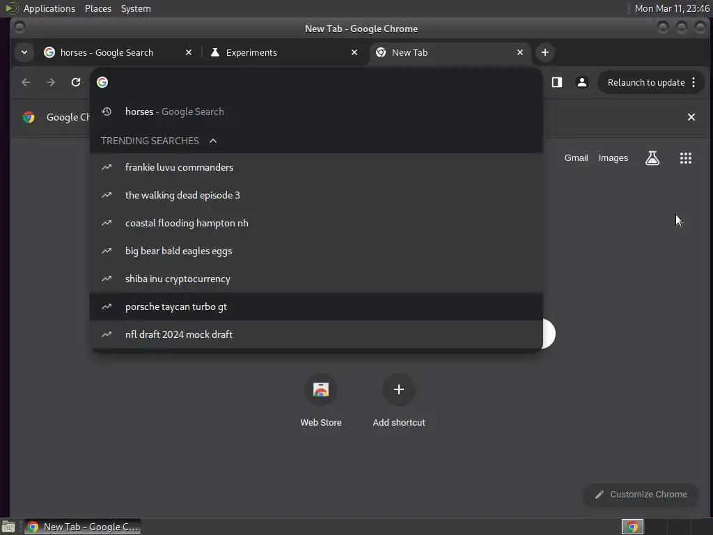
Task: Open the tab search dropdown arrow
Action: 24,52
